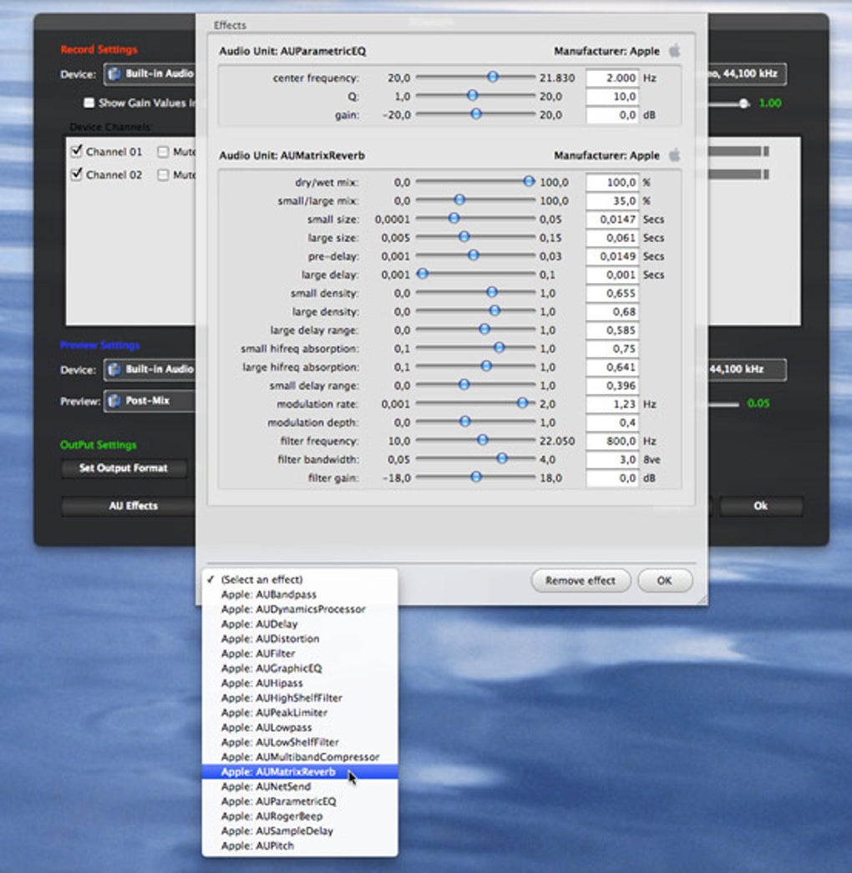The width and height of the screenshot is (852, 873).
Task: Select Apple: AUPitch effect
Action: [300, 845]
